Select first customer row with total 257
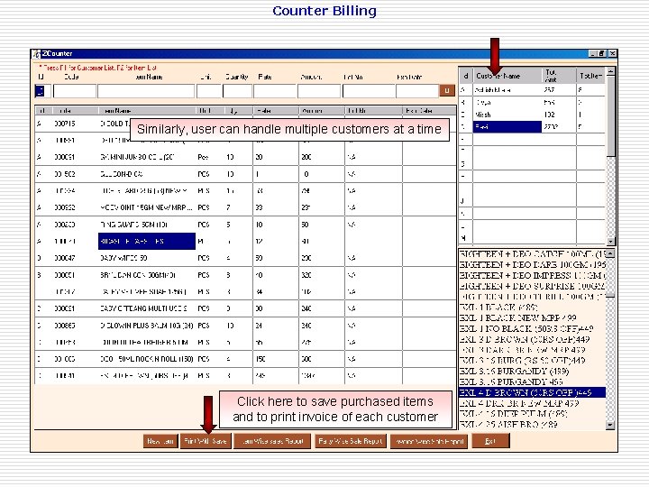This screenshot has width=649, height=487. tap(533, 90)
